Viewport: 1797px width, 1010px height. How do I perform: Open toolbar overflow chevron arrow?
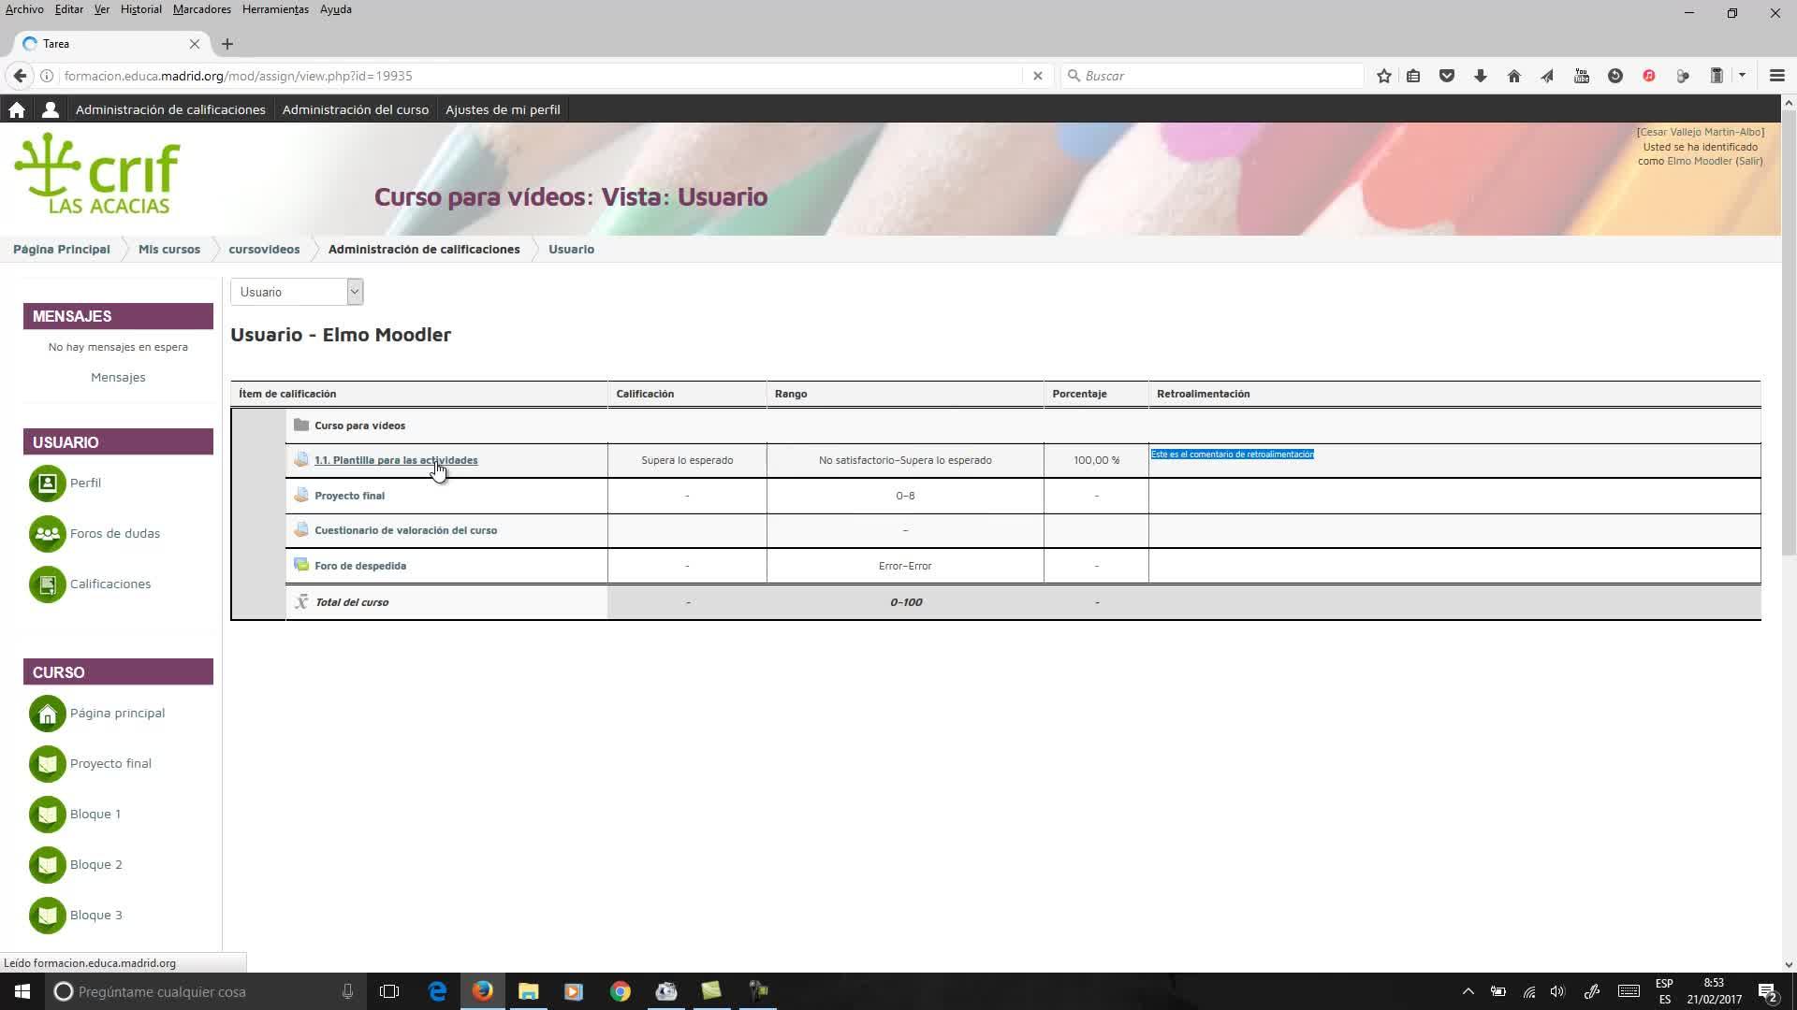pos(1742,76)
